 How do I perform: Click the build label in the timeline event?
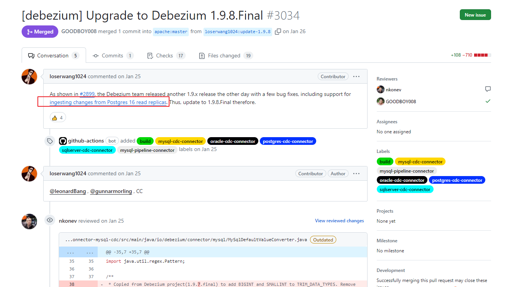coord(145,141)
